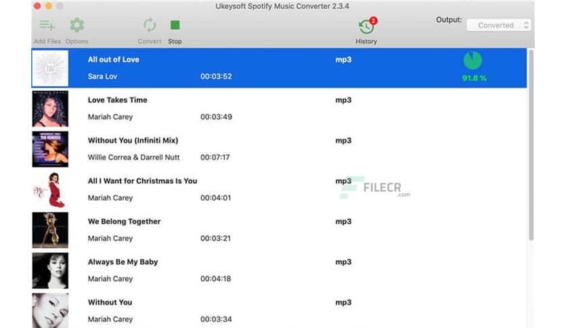This screenshot has width=566, height=328.
Task: Click the pie progress indicator at 91.8 %
Action: coord(473,60)
